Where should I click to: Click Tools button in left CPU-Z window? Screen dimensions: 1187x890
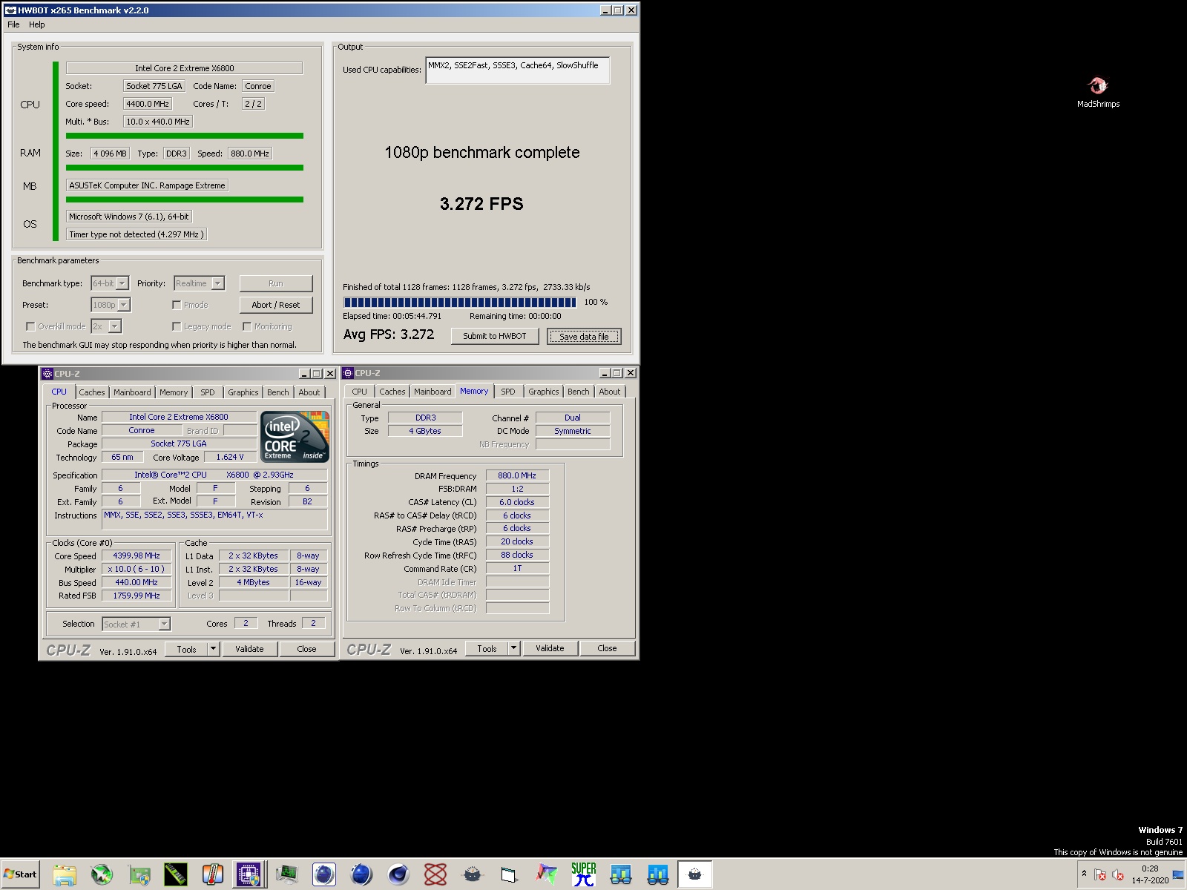(186, 649)
